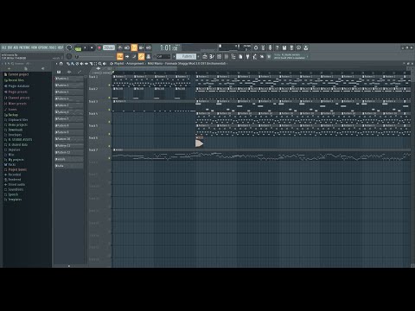Toggle the 3-2-1 countdown before recording icon
Screen dimensions: 415x311
134,48
